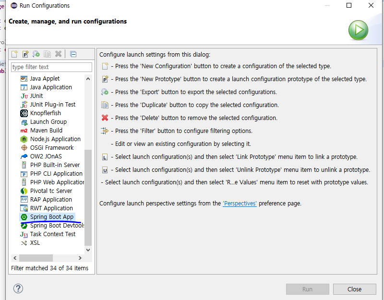Click the Delete configuration toolbar icon

58,54
